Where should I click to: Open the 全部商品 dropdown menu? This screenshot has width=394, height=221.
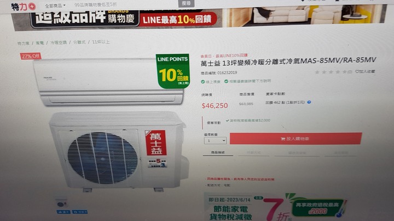pos(55,5)
